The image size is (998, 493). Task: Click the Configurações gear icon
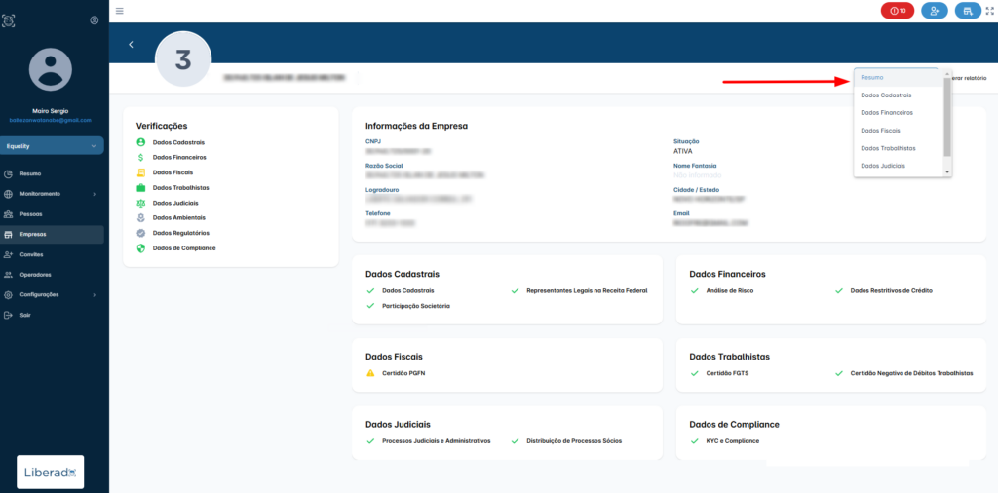click(x=8, y=295)
